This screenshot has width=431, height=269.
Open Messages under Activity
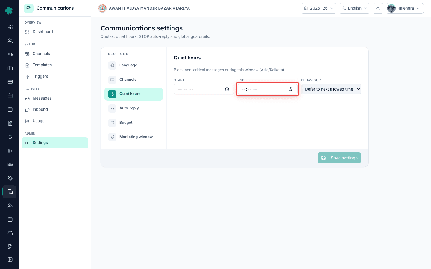click(x=55, y=98)
